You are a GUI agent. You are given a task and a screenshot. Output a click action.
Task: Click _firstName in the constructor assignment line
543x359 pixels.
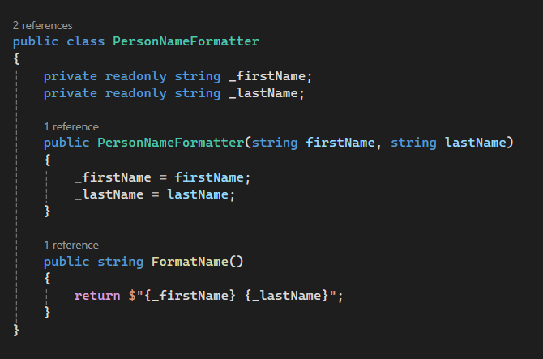pos(112,177)
